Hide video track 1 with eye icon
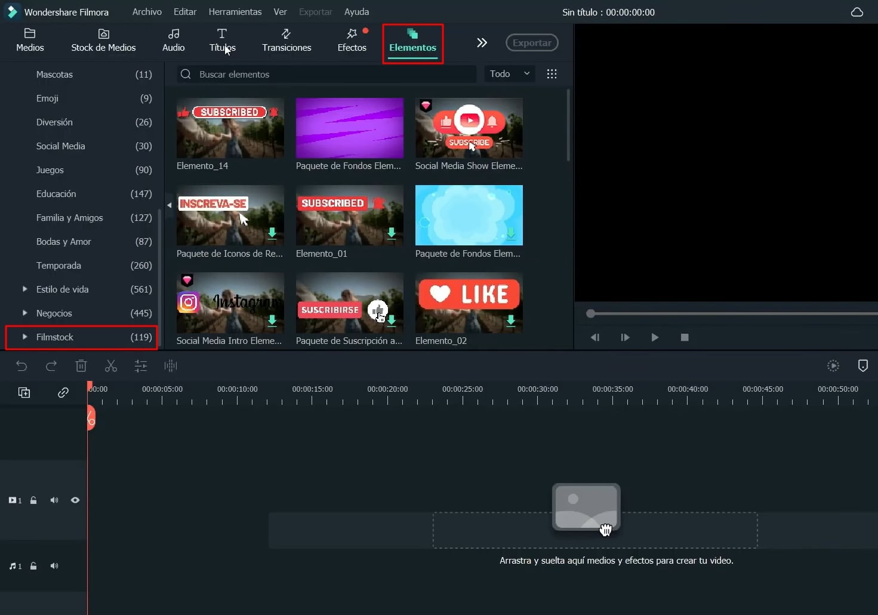878x615 pixels. coord(75,500)
